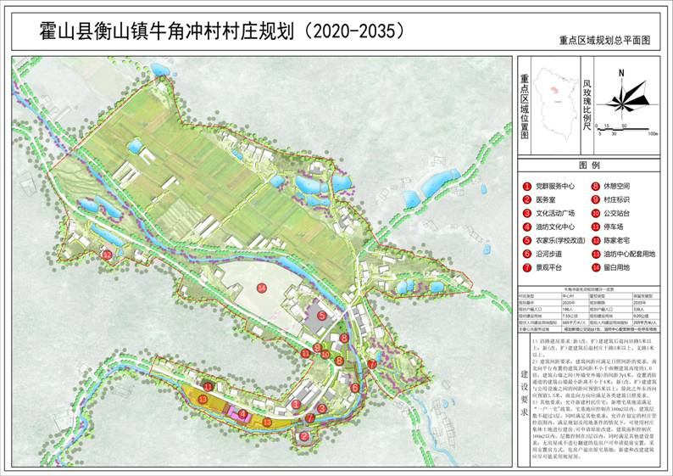Click legend icon 10 for 公交站台
The height and width of the screenshot is (476, 673).
click(597, 213)
